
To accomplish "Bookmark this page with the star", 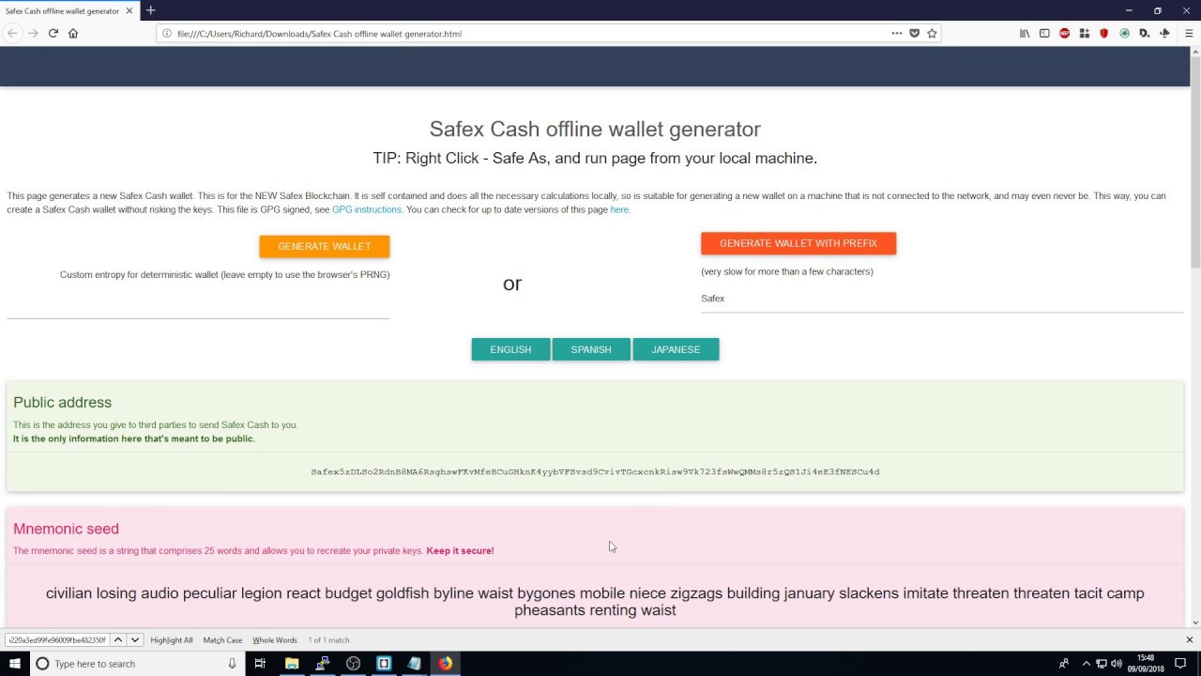I will (x=932, y=33).
